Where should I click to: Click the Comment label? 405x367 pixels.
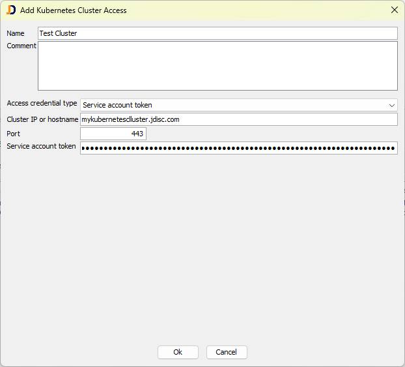tap(21, 46)
